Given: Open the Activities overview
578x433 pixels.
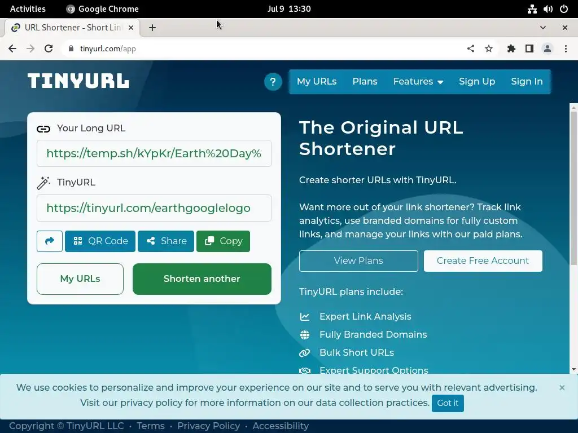Looking at the screenshot, I should (x=28, y=9).
